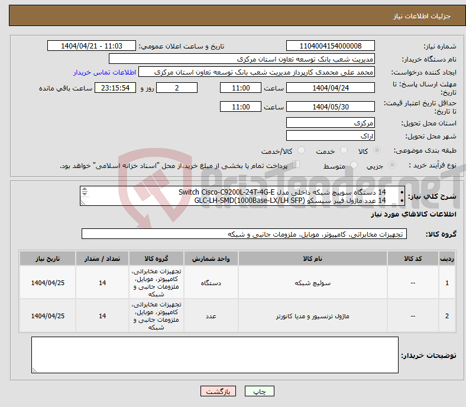Click the request creator name field
The height and width of the screenshot is (407, 466).
pyautogui.click(x=257, y=72)
